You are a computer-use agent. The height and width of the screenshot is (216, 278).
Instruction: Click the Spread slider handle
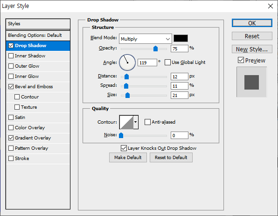pos(126,86)
